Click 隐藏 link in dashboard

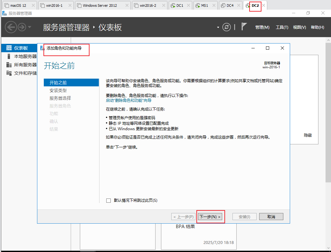tap(307, 135)
